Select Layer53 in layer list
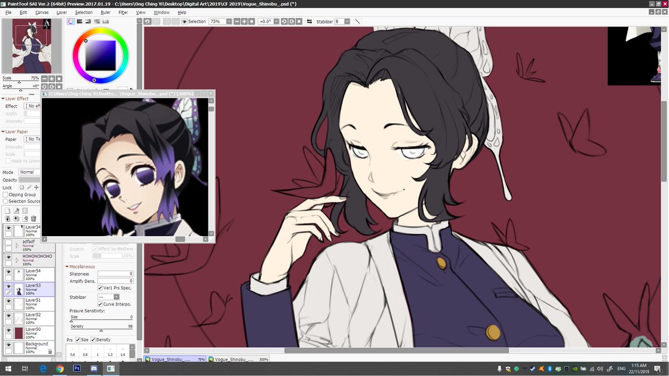Screen dimensions: 669x376 [29, 289]
